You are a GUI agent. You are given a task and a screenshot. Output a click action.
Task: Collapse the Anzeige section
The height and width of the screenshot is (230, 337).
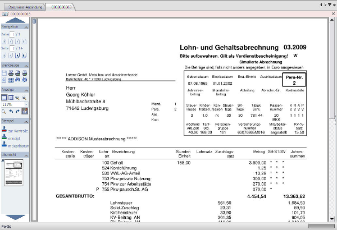tap(26, 90)
